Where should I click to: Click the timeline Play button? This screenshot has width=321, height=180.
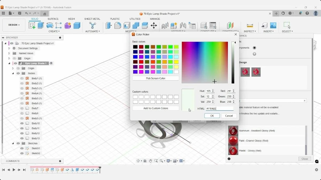click(x=14, y=170)
